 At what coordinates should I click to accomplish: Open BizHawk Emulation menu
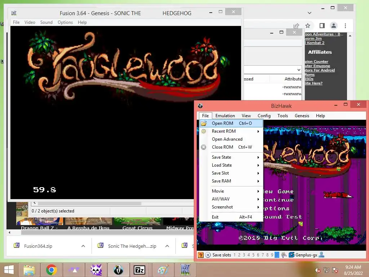225,116
